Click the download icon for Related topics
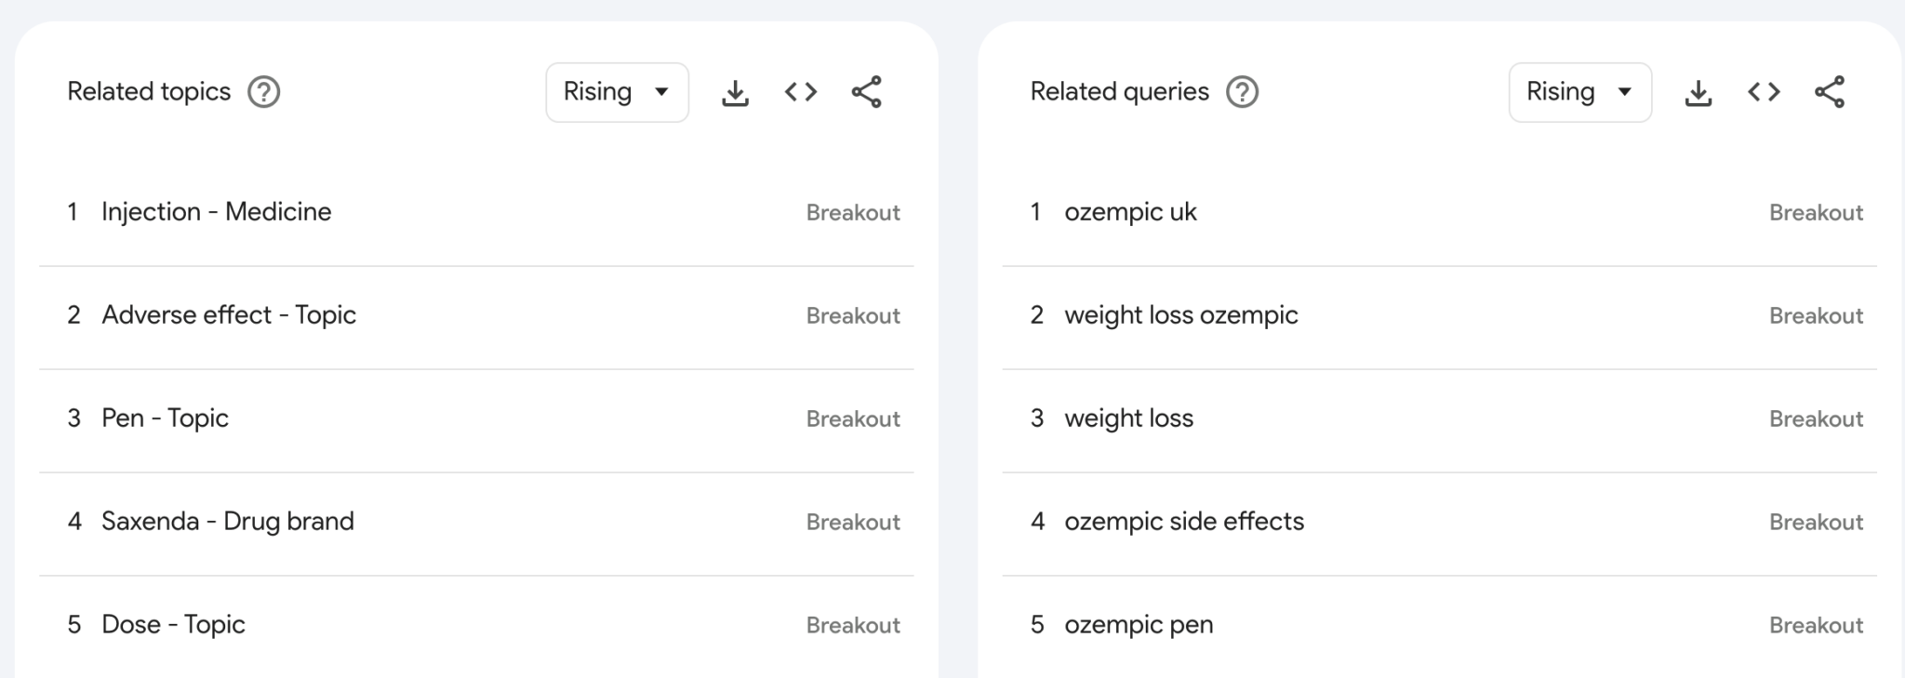This screenshot has width=1905, height=678. pos(735,91)
